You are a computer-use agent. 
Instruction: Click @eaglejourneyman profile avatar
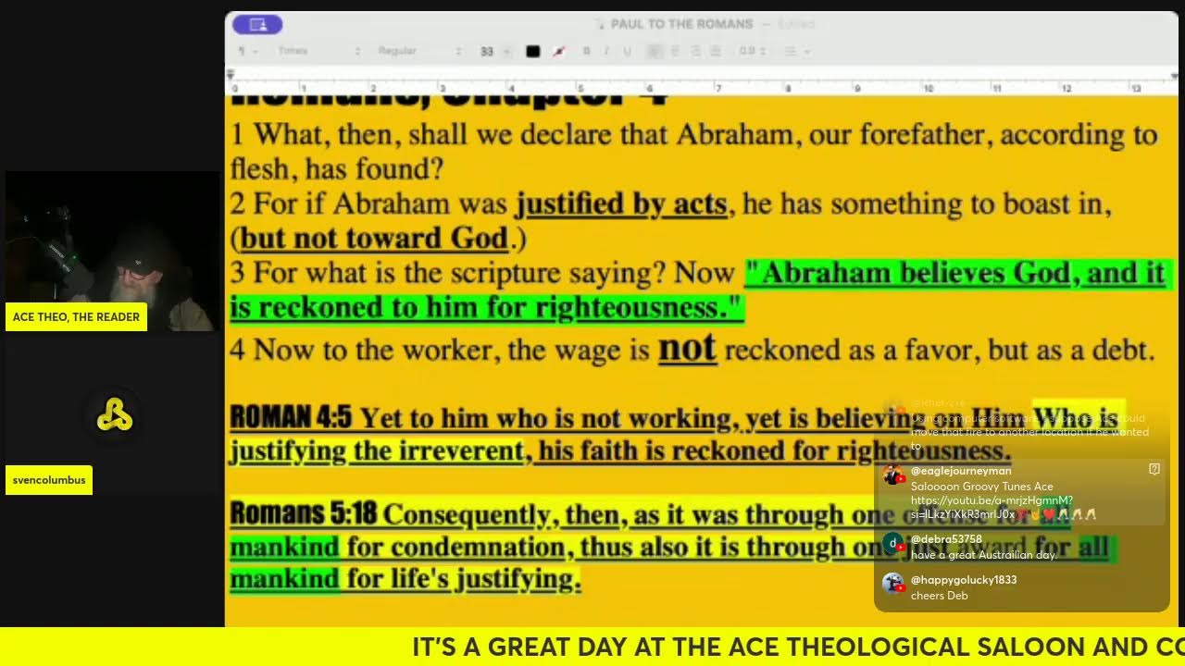893,475
